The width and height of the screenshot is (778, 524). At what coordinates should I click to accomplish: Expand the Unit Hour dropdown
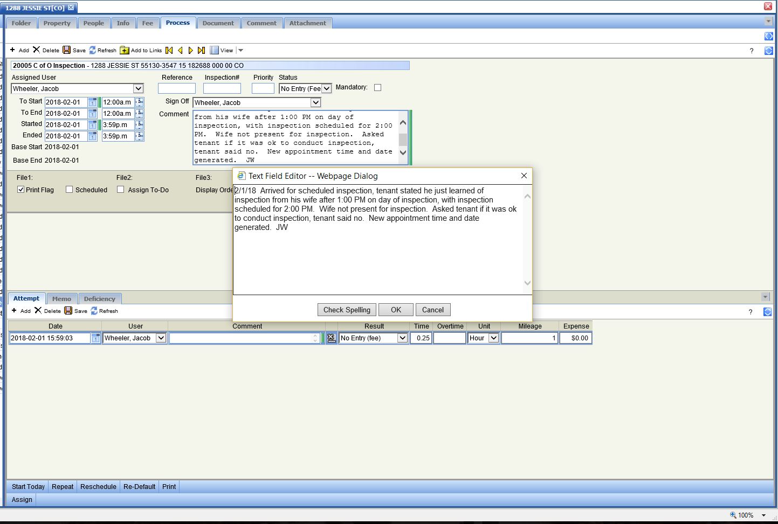(493, 338)
